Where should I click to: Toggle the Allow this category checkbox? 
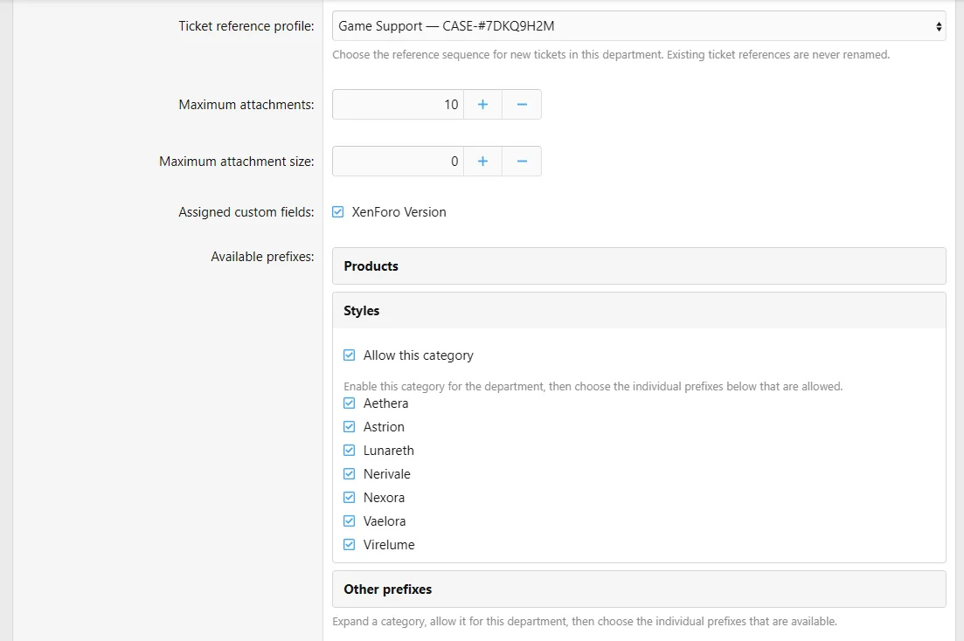pyautogui.click(x=350, y=355)
